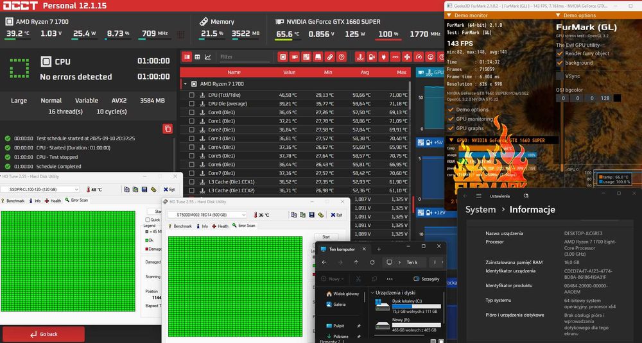
Task: Switch OCCT monitoring to graph view icon
Action: (x=208, y=57)
